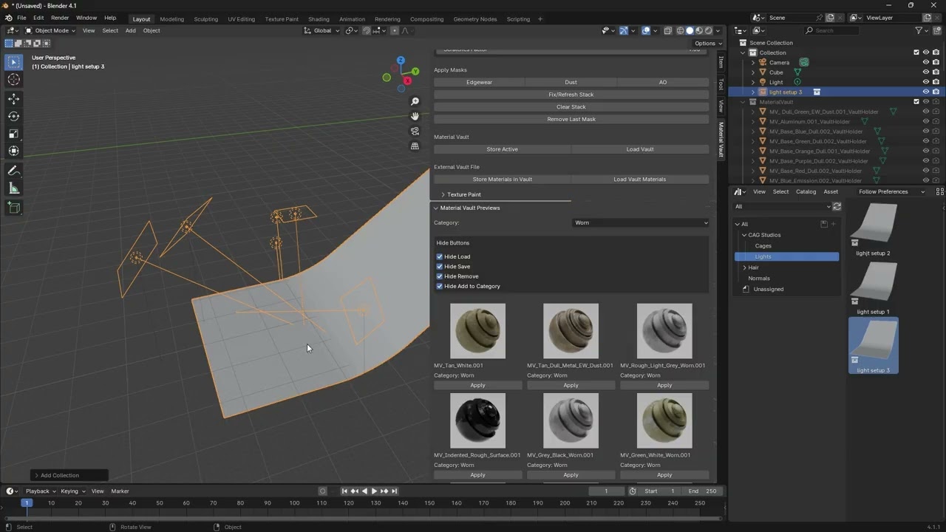Screen dimensions: 946x532
Task: Select the Rotate tool
Action: [13, 116]
